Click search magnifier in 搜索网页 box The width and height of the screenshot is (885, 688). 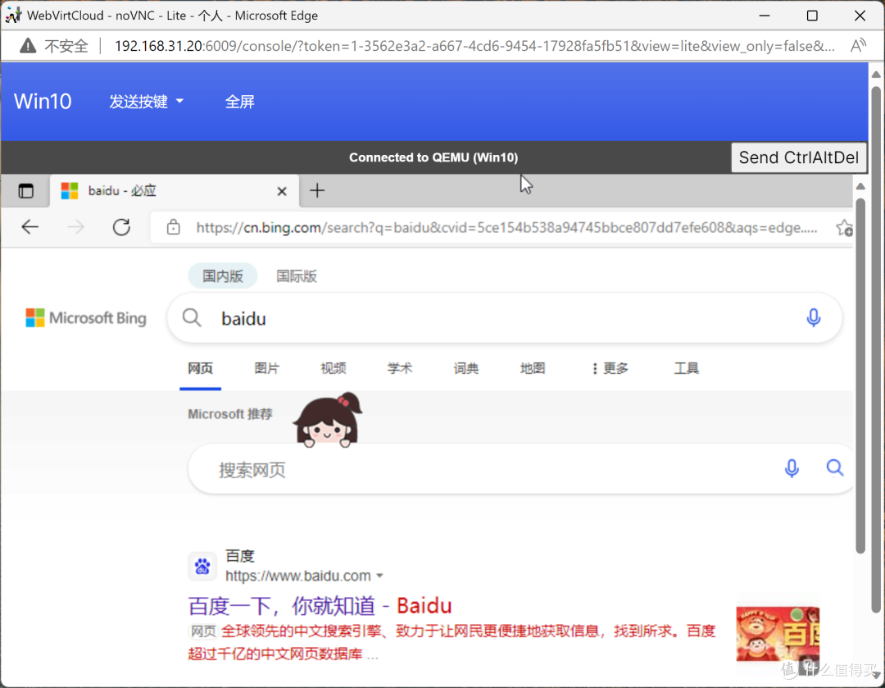coord(835,467)
